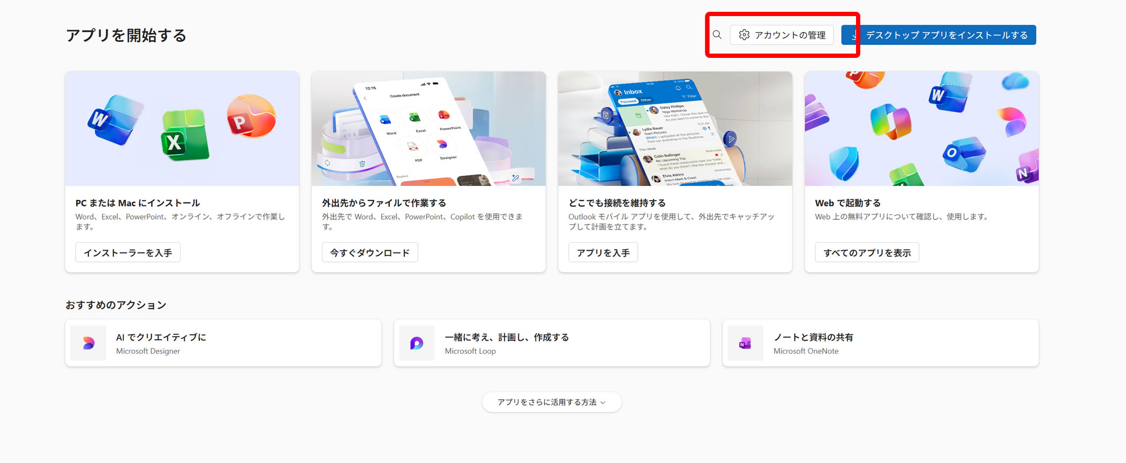Click the Web で起動する app icons image
Screen dimensions: 1126x463
[x=921, y=129]
